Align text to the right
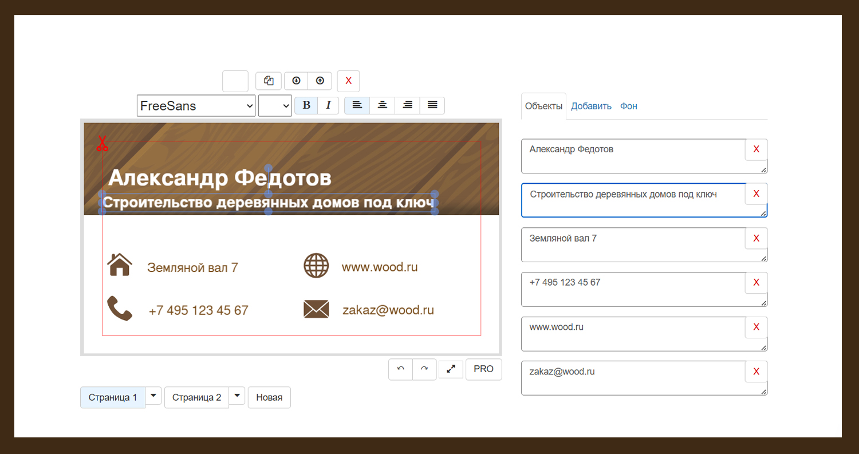This screenshot has width=859, height=454. coord(407,105)
